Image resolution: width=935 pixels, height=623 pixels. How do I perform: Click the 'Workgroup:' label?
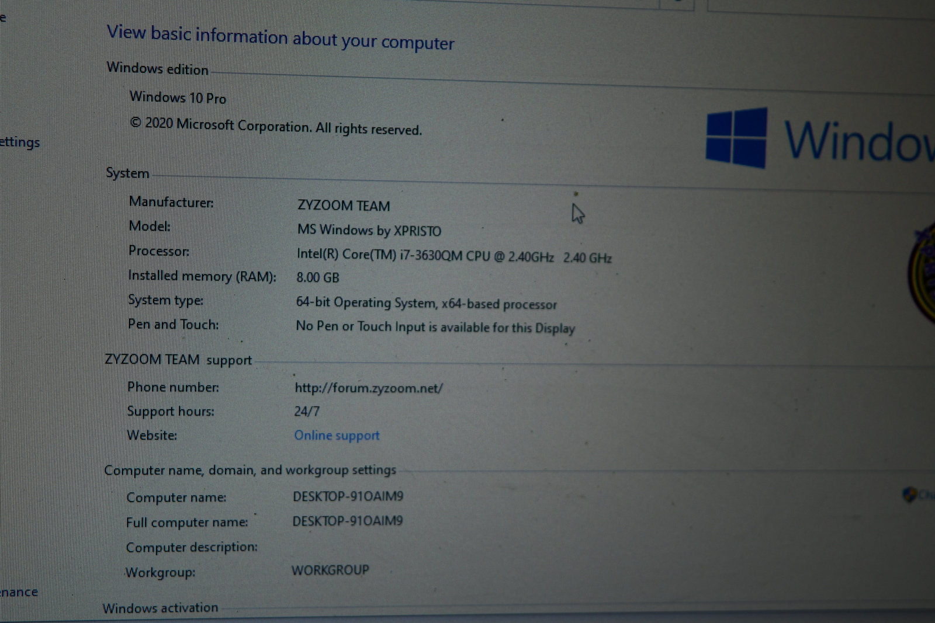tap(160, 573)
